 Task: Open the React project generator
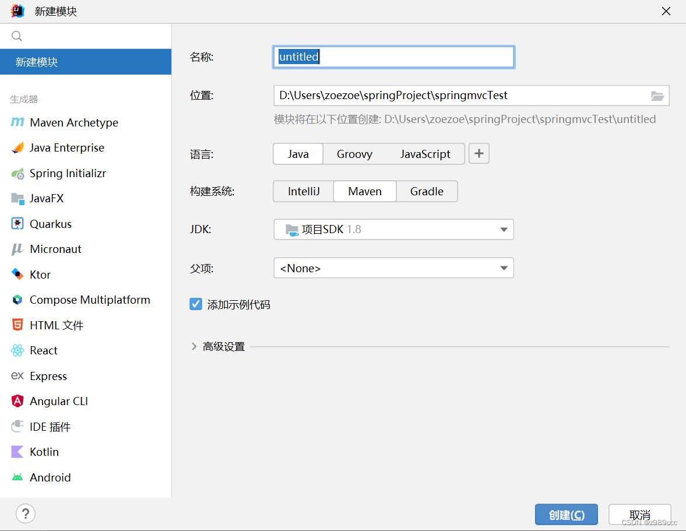click(43, 350)
